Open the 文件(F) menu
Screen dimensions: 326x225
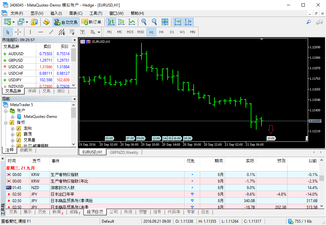[x=17, y=13]
